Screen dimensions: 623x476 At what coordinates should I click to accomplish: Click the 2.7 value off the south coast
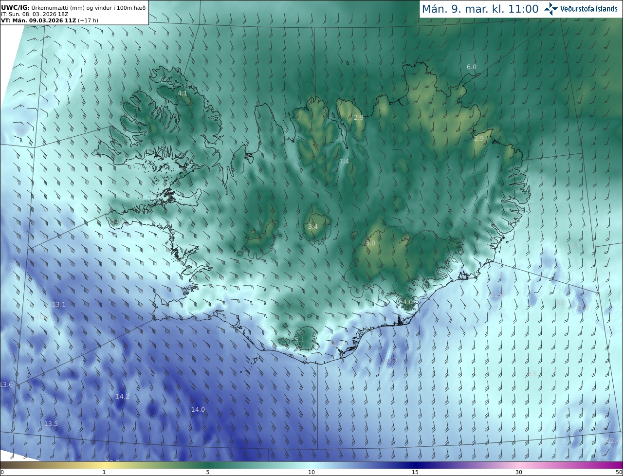(392, 361)
